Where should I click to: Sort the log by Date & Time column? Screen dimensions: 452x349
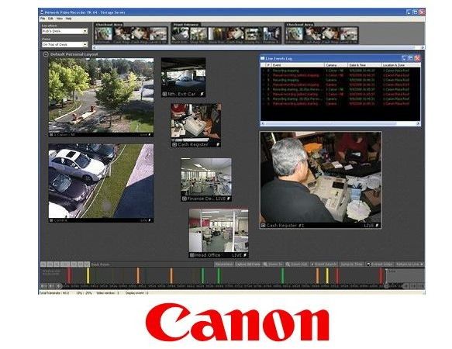pyautogui.click(x=364, y=65)
